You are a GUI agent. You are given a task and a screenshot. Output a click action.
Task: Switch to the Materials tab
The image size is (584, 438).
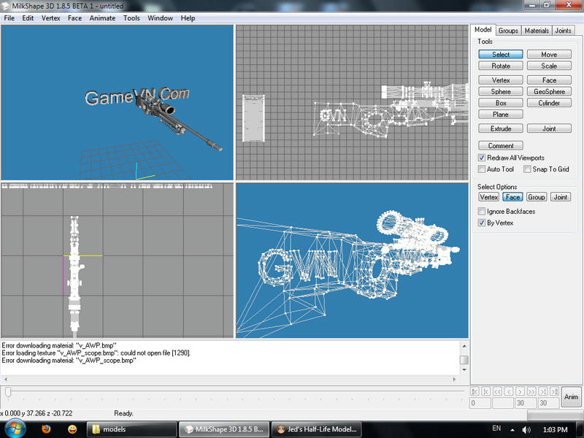(536, 31)
